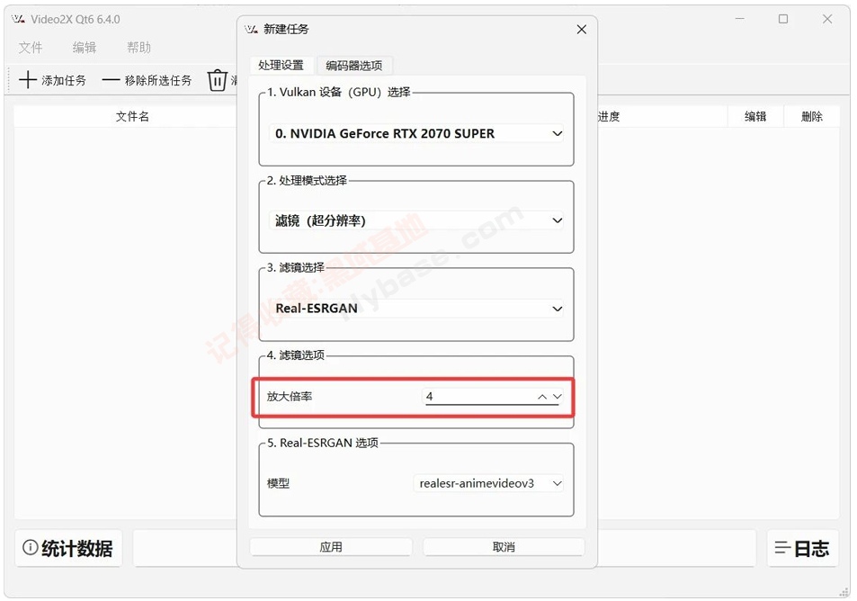857x601 pixels.
Task: Close the Video2X main window
Action: pyautogui.click(x=827, y=19)
